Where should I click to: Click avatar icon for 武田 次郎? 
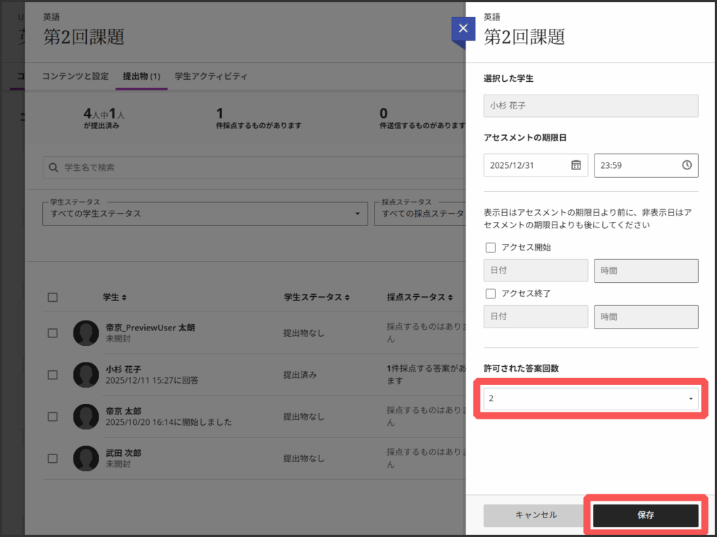click(86, 459)
